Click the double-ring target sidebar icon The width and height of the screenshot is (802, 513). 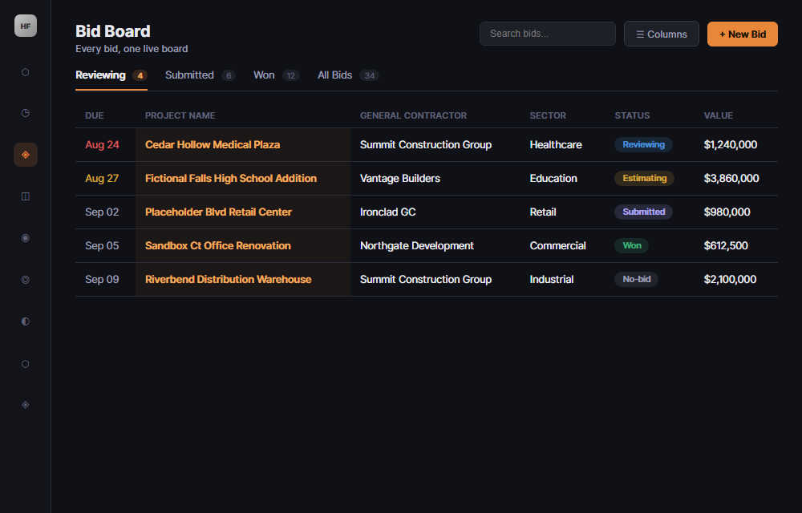click(x=25, y=280)
